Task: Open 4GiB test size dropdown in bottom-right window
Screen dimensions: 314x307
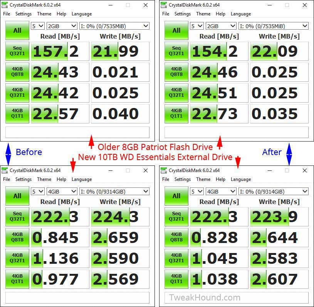Action: tap(221, 192)
